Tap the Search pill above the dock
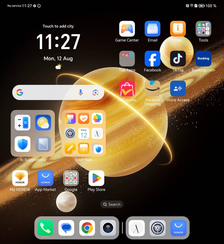The height and width of the screenshot is (244, 224). (x=112, y=204)
